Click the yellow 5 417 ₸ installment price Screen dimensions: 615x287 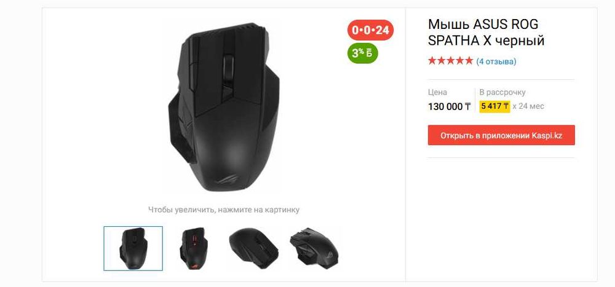(x=494, y=106)
